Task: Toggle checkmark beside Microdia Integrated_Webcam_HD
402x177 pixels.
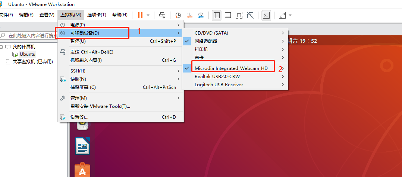Action: [x=187, y=68]
